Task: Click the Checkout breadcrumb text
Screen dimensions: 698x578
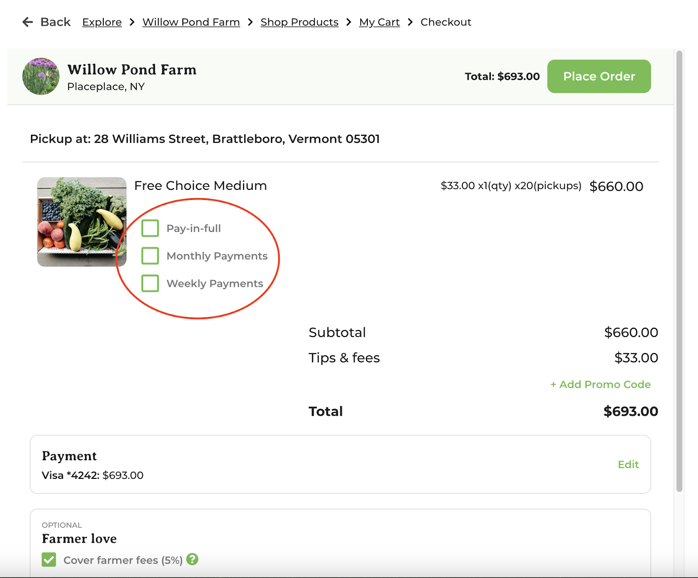Action: (446, 22)
